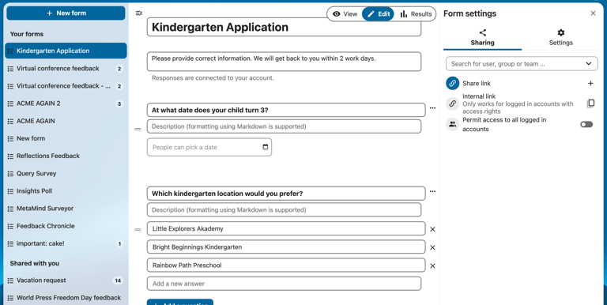Grab the drag handle beside the date question
Image resolution: width=607 pixels, height=305 pixels.
coord(138,130)
